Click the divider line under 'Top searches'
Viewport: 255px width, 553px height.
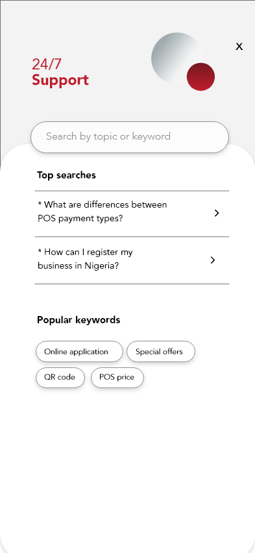[x=132, y=191]
